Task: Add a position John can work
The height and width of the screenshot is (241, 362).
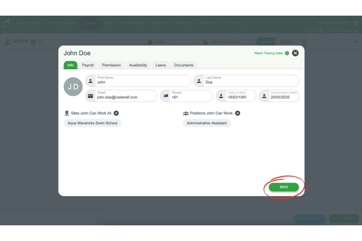Action: (x=238, y=113)
